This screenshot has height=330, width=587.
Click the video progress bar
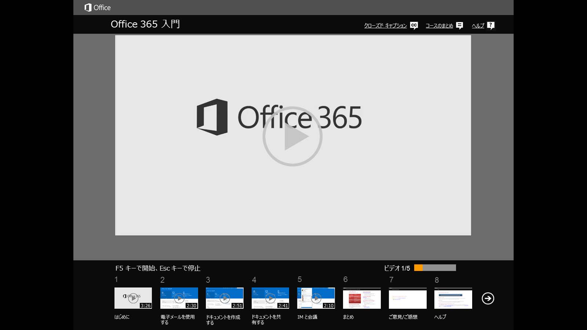[435, 268]
